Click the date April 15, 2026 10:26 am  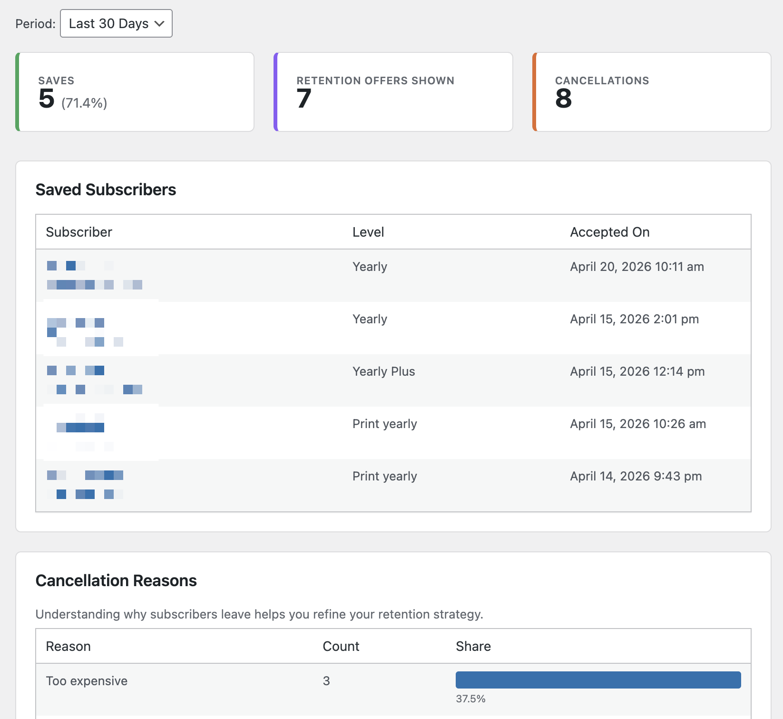click(x=638, y=424)
